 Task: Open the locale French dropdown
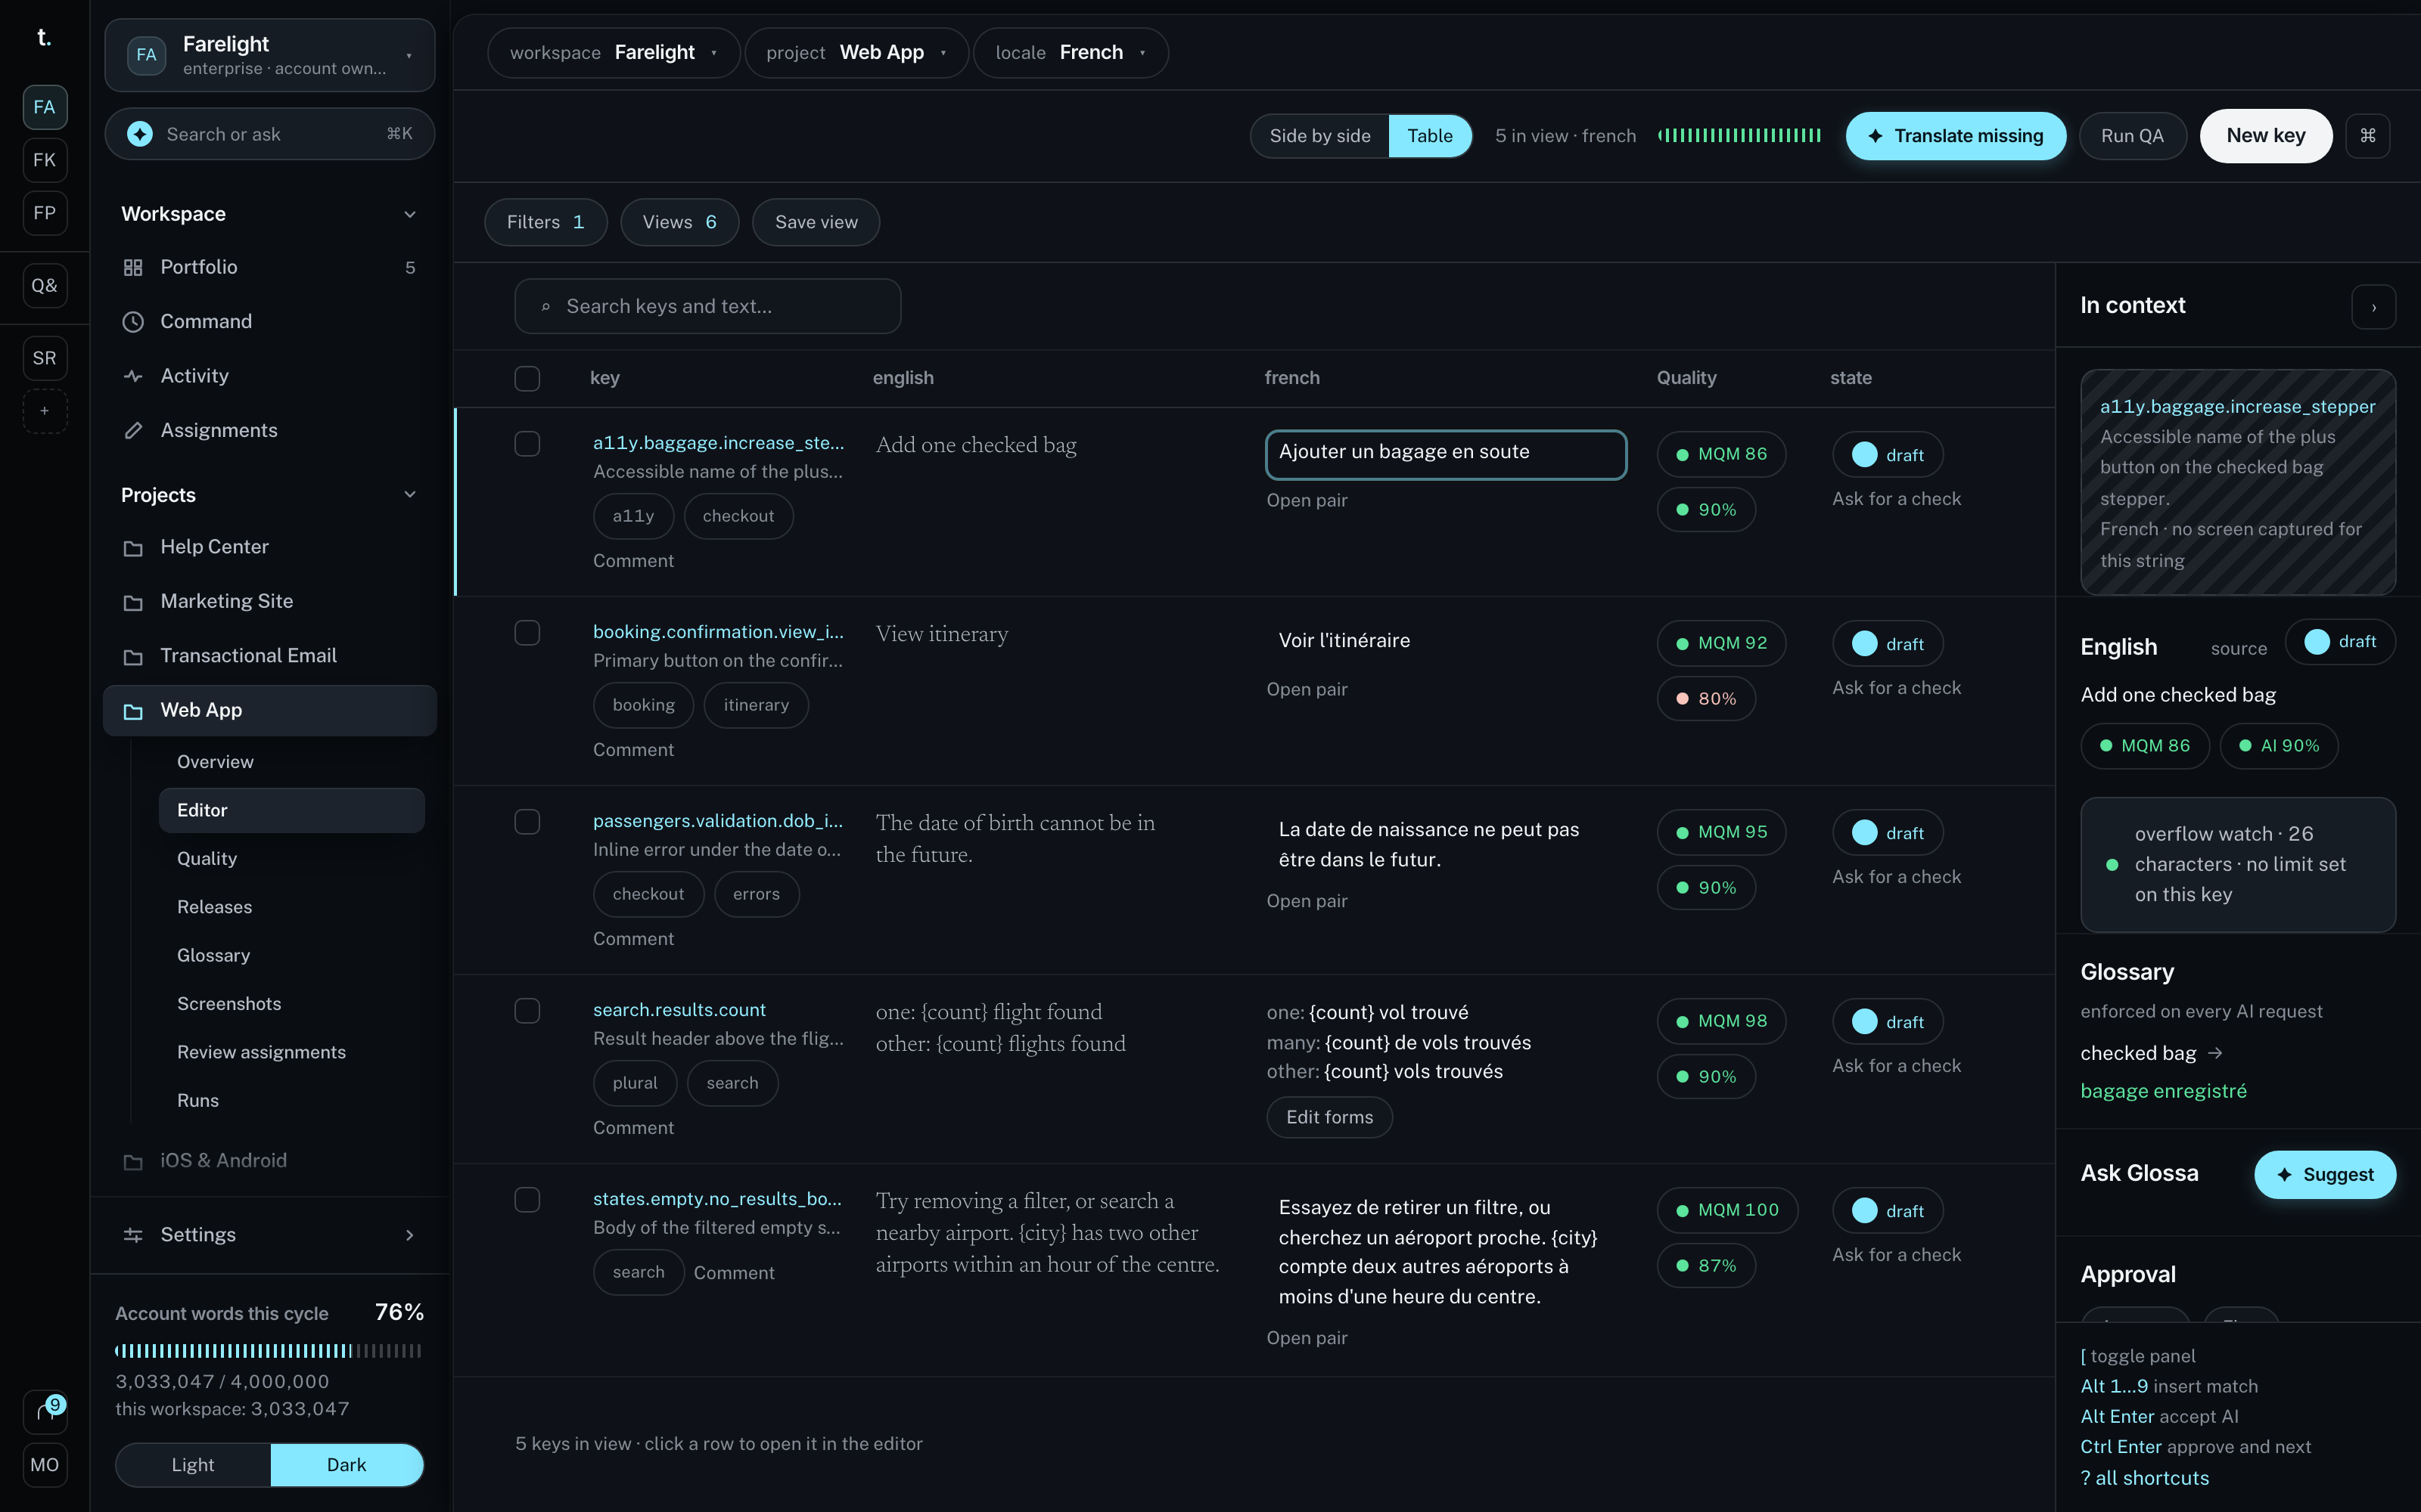(x=1071, y=53)
